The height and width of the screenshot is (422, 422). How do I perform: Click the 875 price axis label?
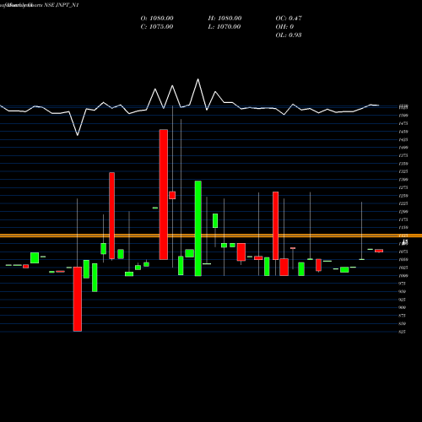[402, 316]
